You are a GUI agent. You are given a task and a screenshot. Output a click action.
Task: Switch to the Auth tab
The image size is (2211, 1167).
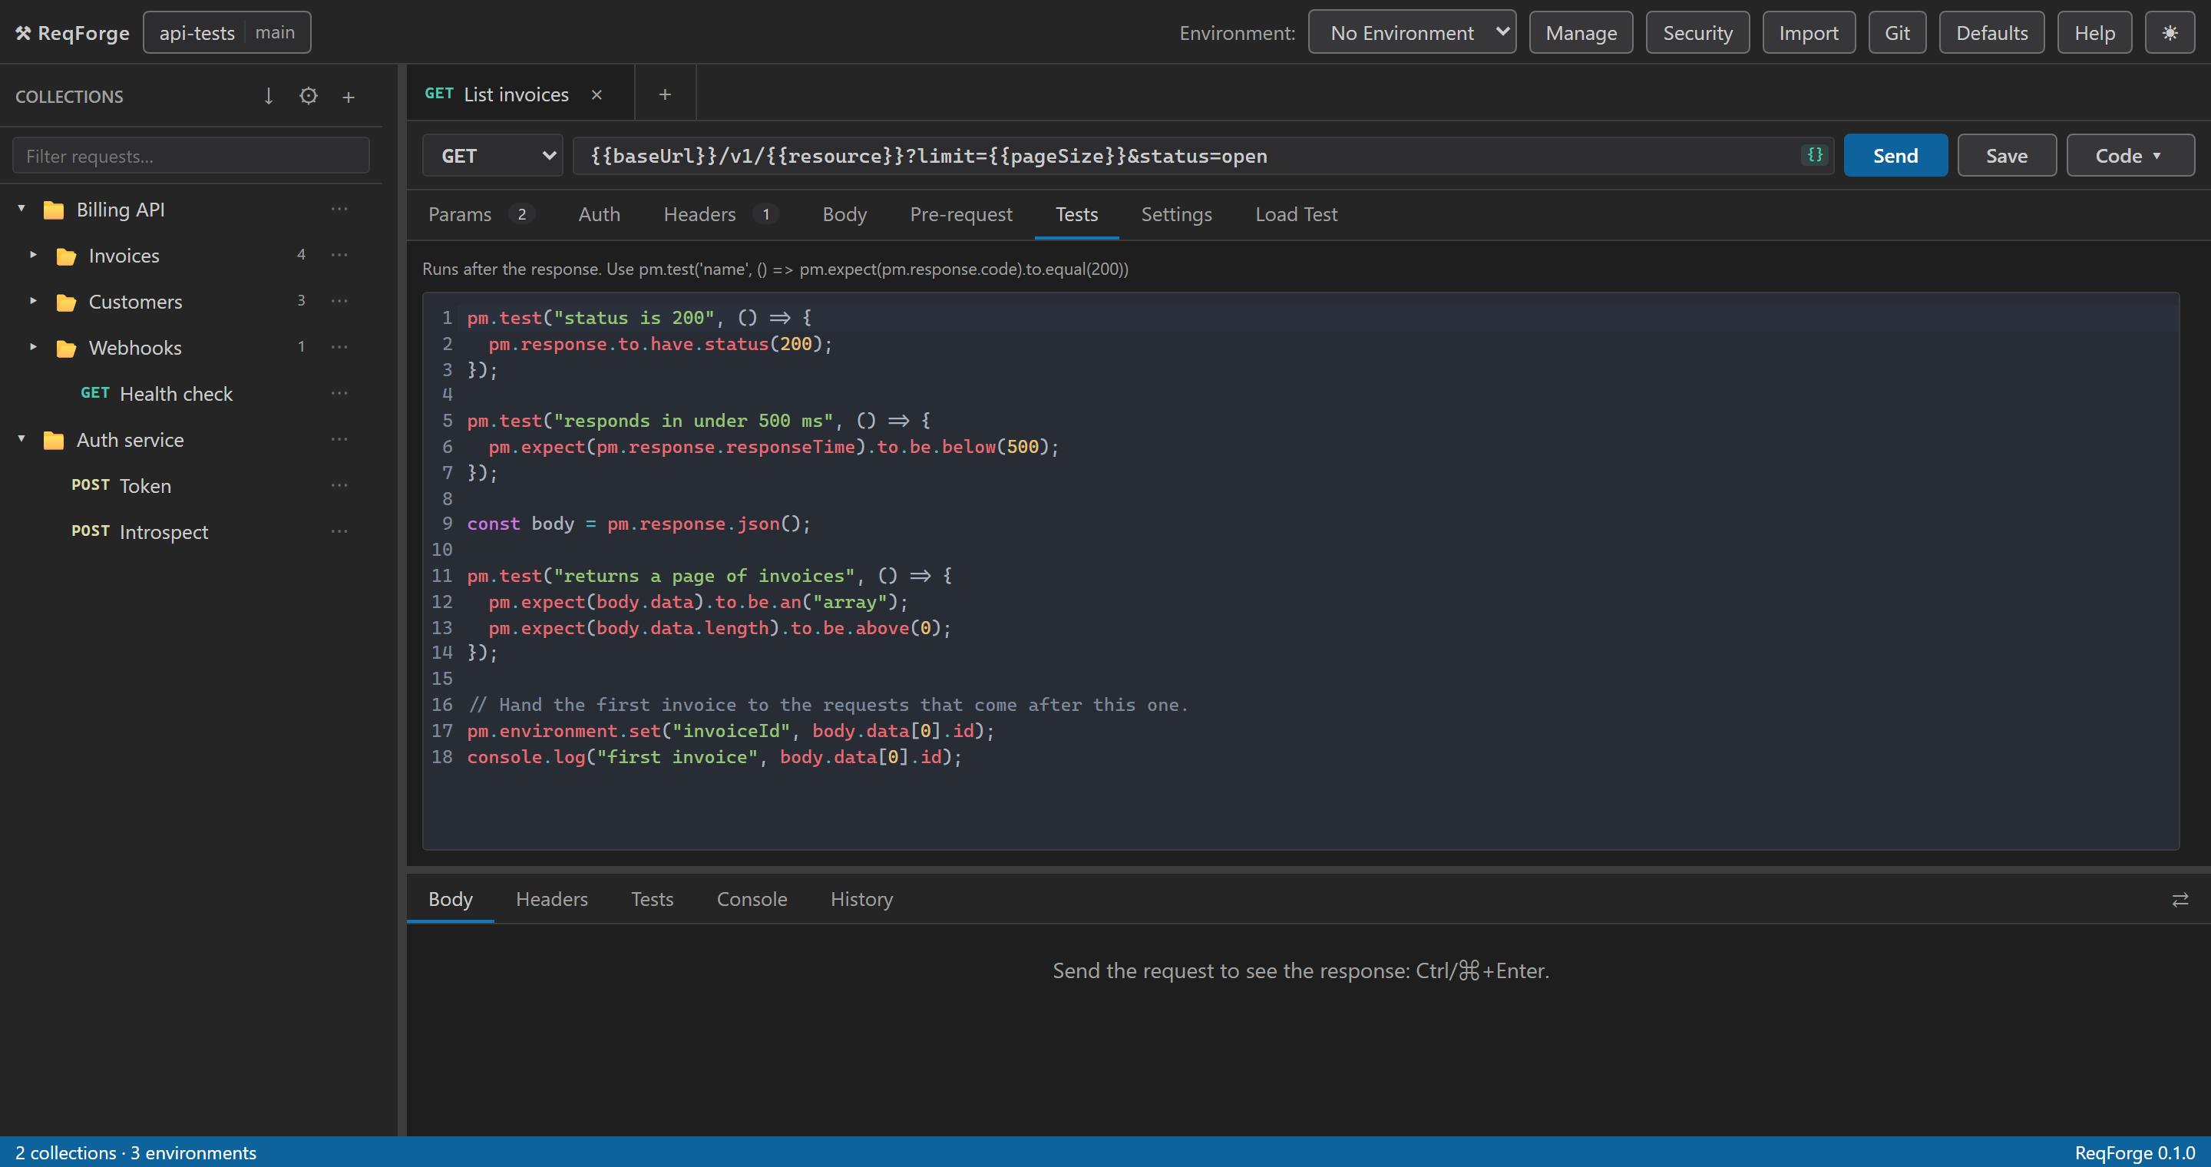[599, 214]
